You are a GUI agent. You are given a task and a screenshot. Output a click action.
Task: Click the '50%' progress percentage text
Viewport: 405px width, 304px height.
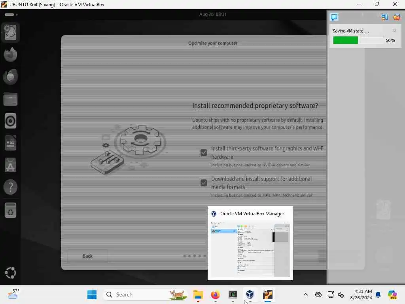pyautogui.click(x=390, y=40)
